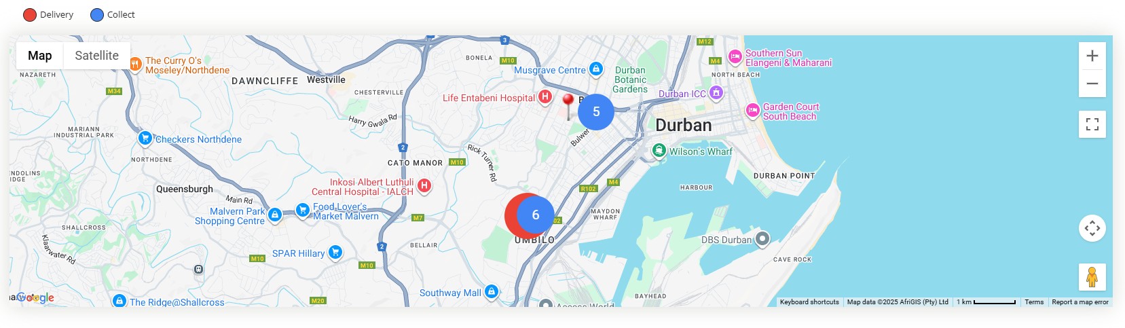Click the Musgrave Centre shopping icon
The image size is (1125, 328).
595,69
